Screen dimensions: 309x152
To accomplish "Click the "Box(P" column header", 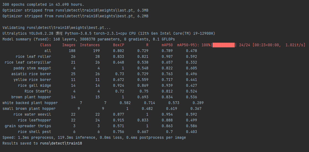I will point(119,45).
